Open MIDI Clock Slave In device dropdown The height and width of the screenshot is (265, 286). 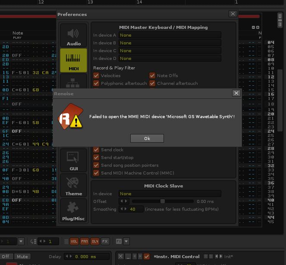pyautogui.click(x=170, y=194)
